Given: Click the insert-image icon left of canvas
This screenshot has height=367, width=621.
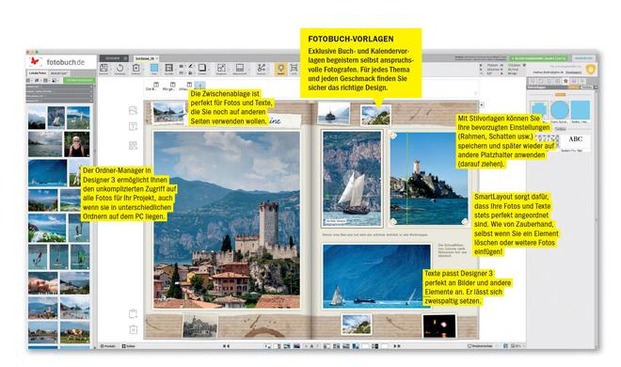Looking at the screenshot, I should 133,110.
